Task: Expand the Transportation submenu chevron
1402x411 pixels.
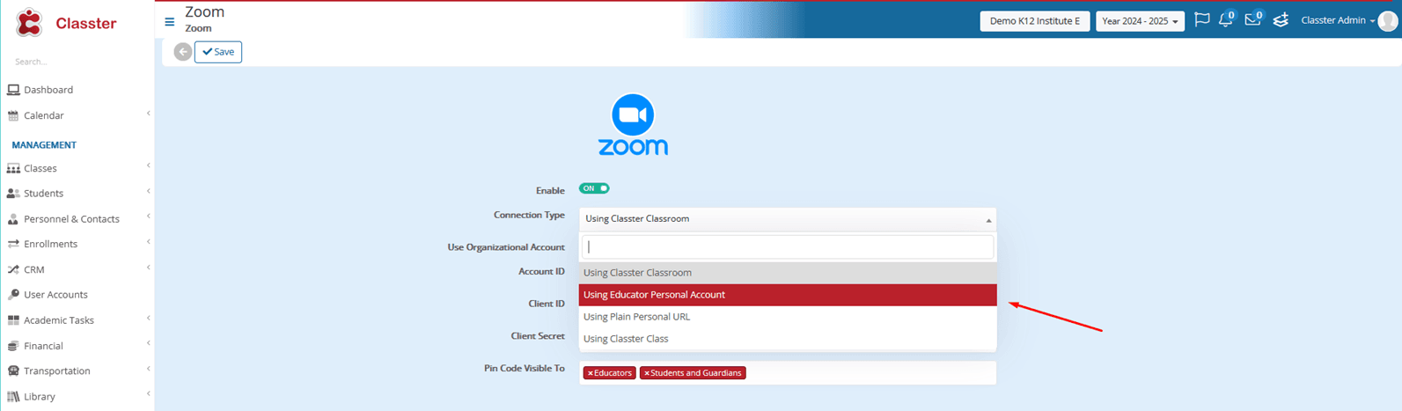Action: (148, 369)
